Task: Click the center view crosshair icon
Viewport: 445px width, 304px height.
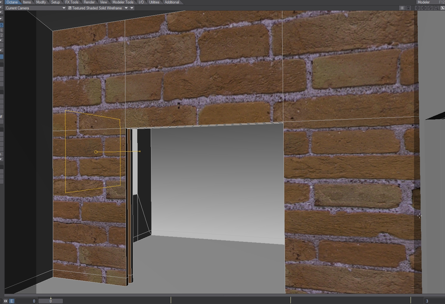Action: [x=417, y=8]
